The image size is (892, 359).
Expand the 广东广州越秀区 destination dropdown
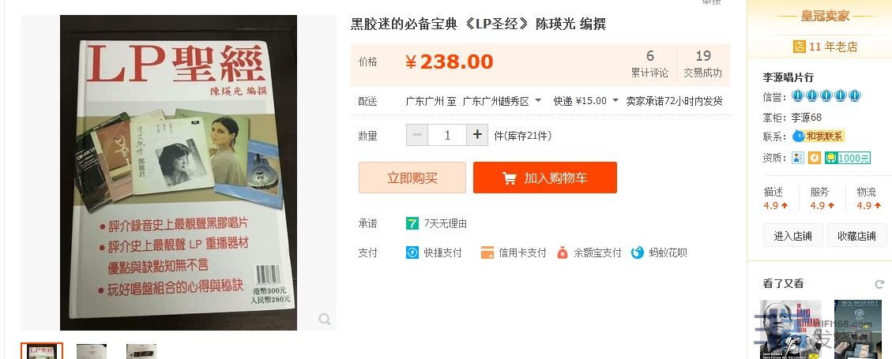coord(537,101)
